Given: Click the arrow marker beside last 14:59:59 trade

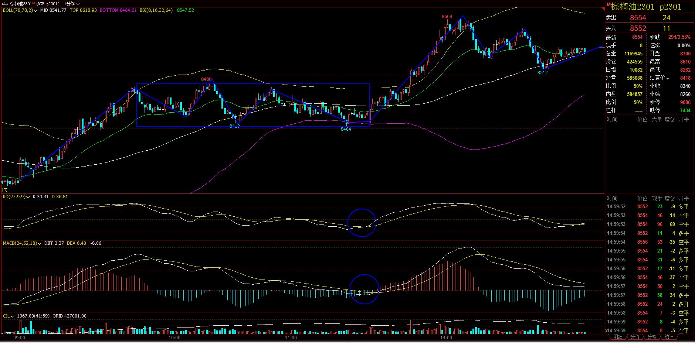Looking at the screenshot, I should click(x=606, y=330).
